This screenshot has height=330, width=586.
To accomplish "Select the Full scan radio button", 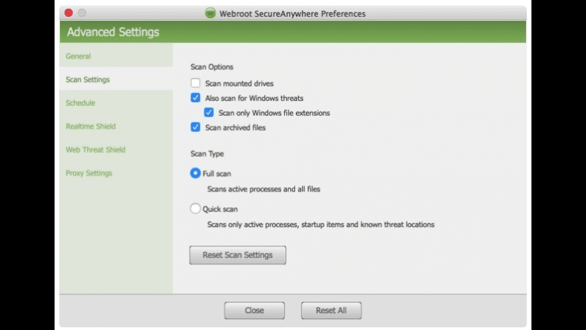I will (195, 173).
